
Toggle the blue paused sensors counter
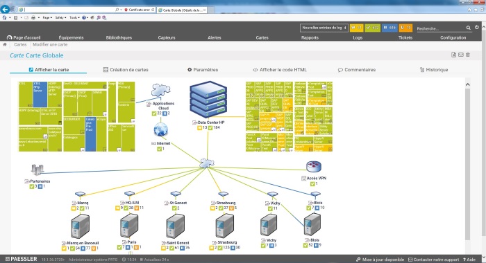[x=389, y=28]
